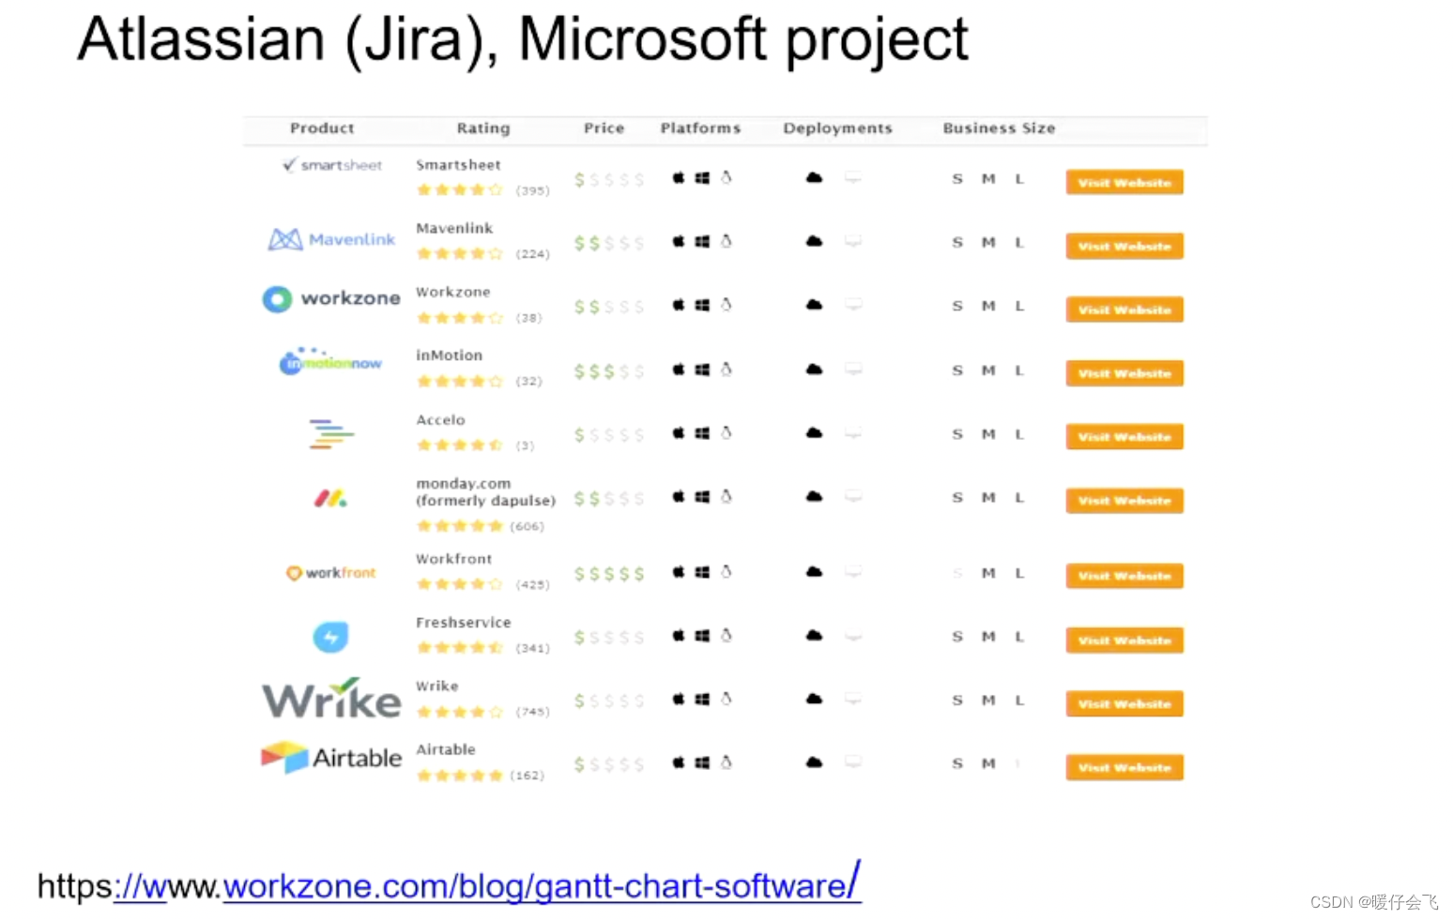Click the Workzone name in Rating column
Viewport: 1453px width, 919px height.
(x=453, y=293)
